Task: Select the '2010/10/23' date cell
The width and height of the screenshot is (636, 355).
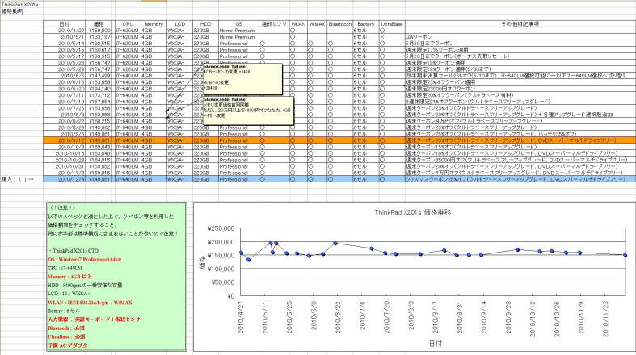Action: click(64, 160)
